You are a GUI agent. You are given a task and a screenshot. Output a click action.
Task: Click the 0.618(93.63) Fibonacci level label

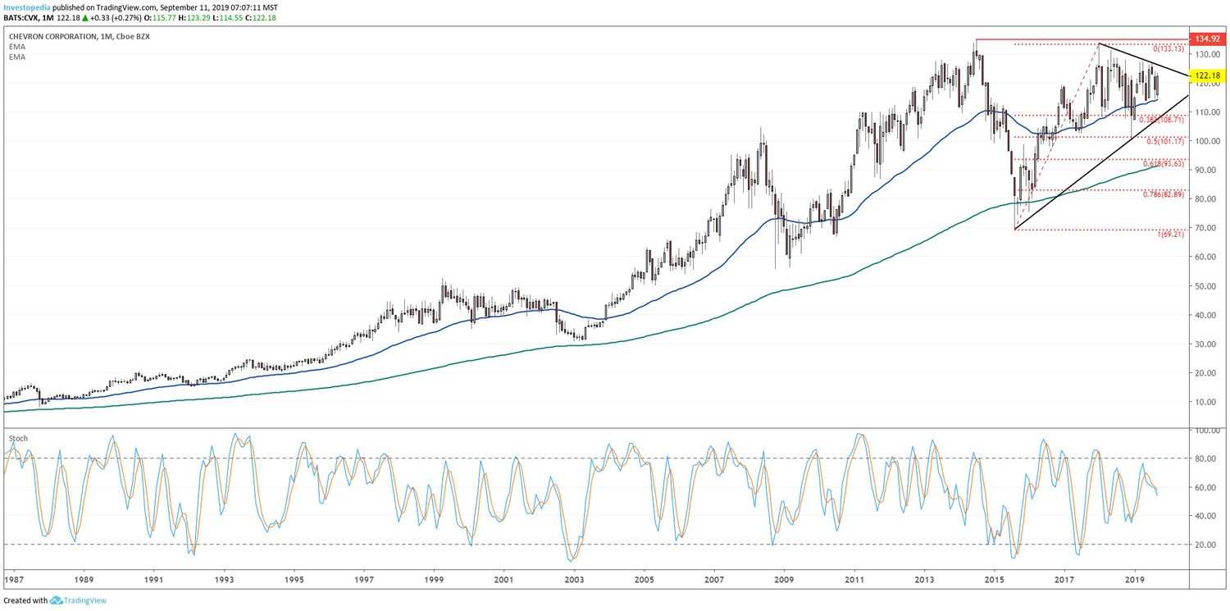click(1163, 163)
